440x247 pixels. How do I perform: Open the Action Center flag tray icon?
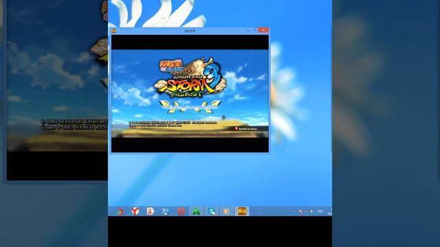(300, 212)
